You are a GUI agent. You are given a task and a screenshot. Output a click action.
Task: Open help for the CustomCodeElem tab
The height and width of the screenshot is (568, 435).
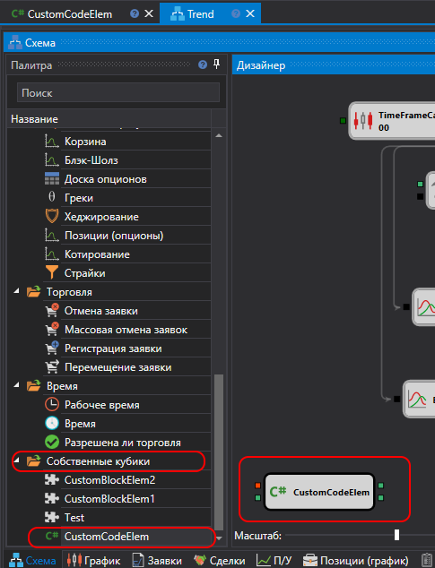135,13
